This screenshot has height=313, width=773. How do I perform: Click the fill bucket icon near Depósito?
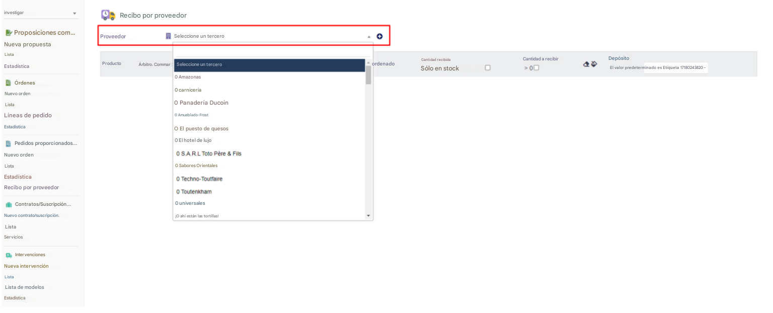click(x=594, y=64)
